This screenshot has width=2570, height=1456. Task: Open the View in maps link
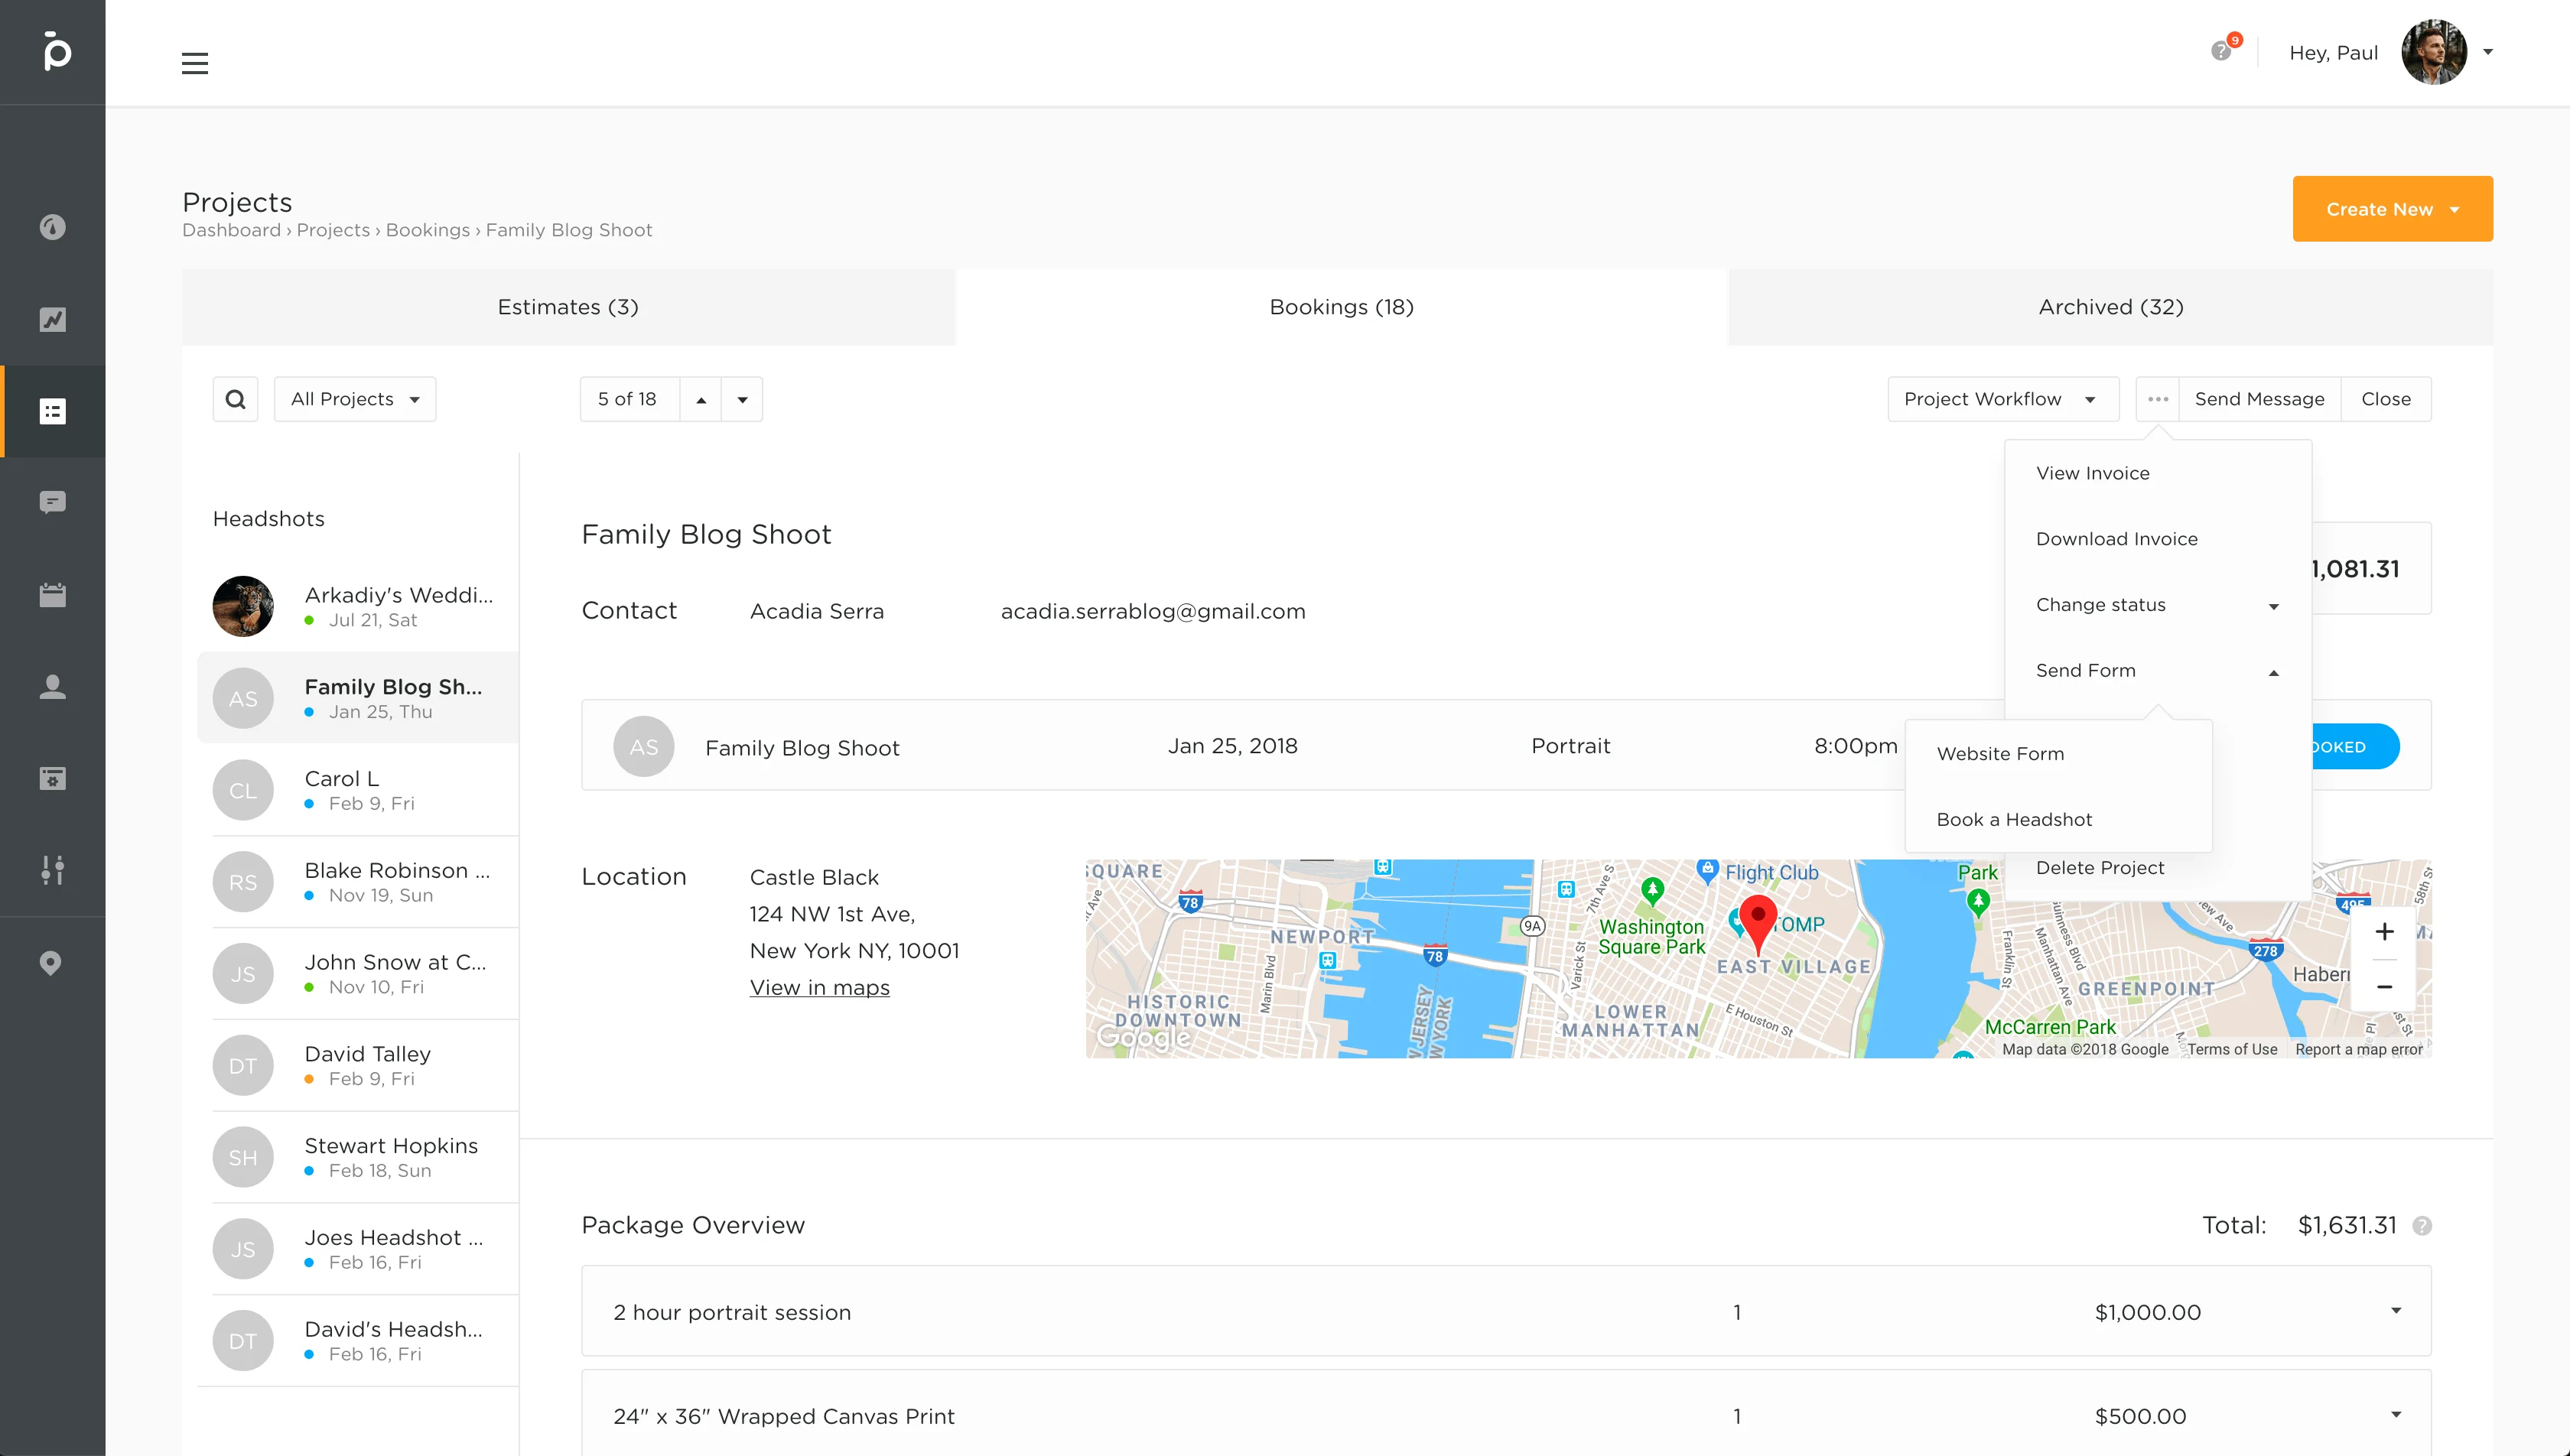[819, 988]
